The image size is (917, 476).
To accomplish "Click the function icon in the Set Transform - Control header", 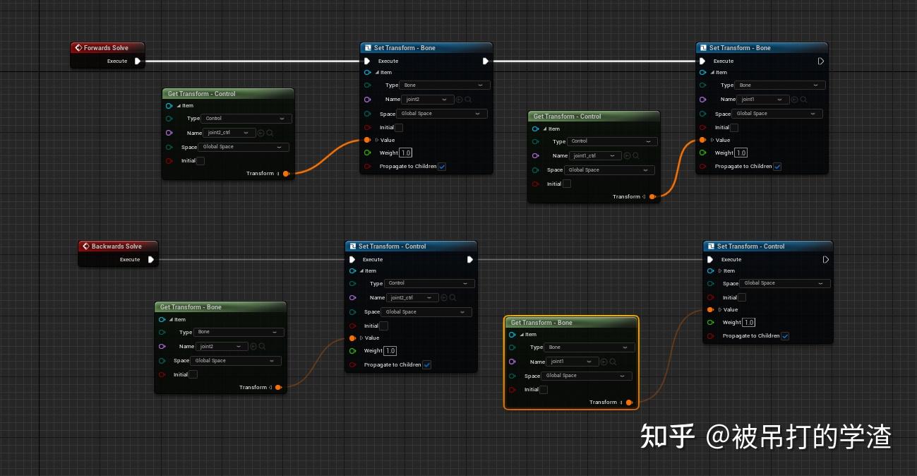I will [353, 246].
